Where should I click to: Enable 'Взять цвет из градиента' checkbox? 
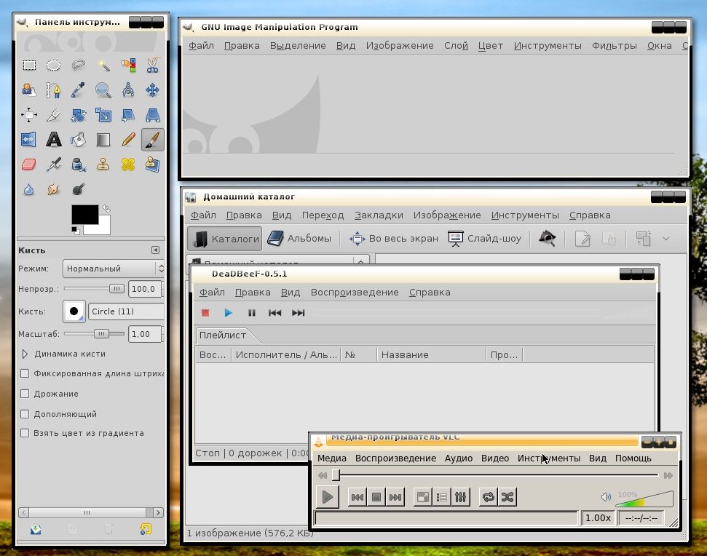pos(25,434)
